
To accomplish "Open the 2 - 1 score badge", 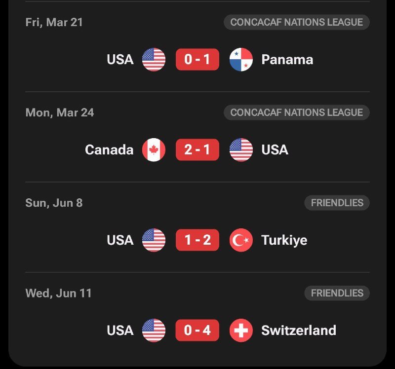I will click(197, 150).
